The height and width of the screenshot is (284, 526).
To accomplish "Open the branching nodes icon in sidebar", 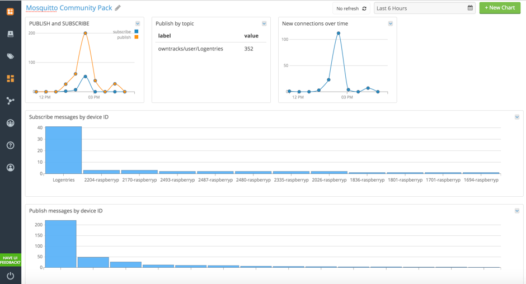I will 10,101.
